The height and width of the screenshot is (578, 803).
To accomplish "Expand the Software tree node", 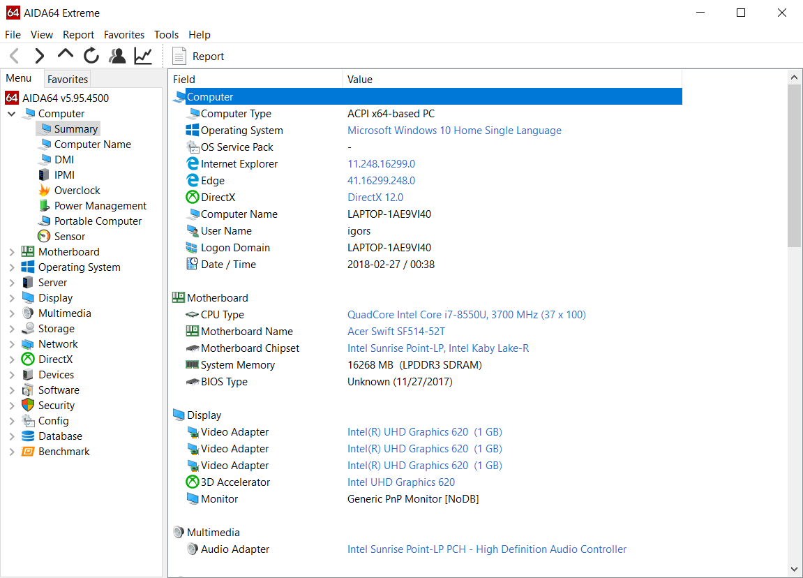I will pyautogui.click(x=12, y=390).
